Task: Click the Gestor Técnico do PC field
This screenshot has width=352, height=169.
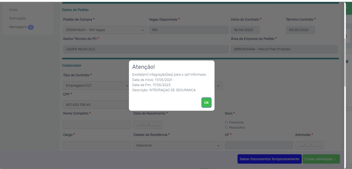Action: [x=146, y=49]
